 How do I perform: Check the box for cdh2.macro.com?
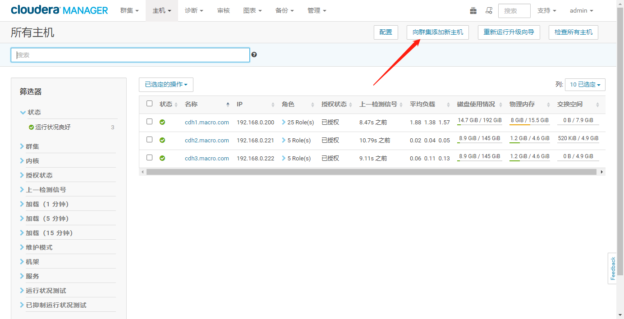pos(150,140)
